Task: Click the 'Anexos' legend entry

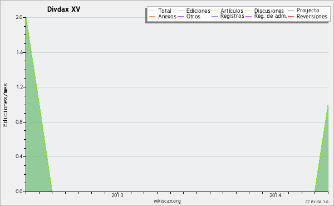Action: coord(163,16)
